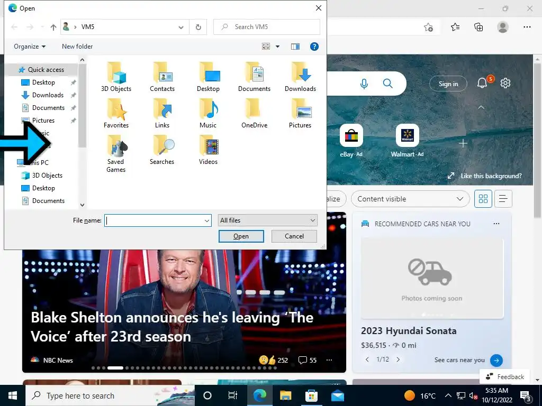Open the dialog Help button
The width and height of the screenshot is (542, 406).
[314, 47]
